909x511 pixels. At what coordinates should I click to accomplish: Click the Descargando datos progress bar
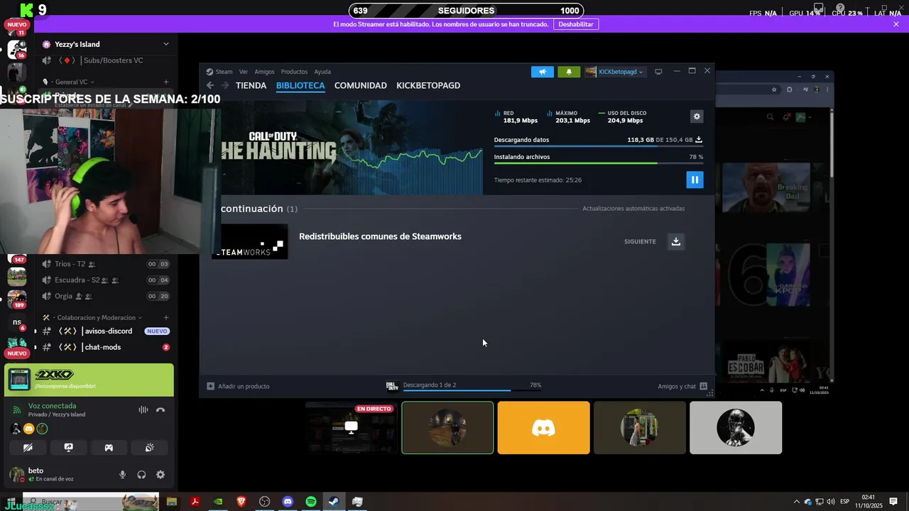599,146
